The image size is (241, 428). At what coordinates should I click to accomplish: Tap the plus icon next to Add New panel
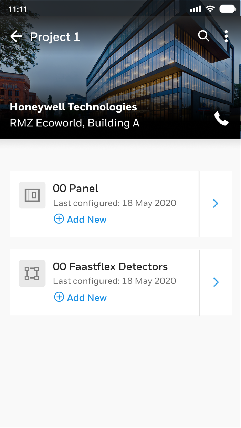59,219
